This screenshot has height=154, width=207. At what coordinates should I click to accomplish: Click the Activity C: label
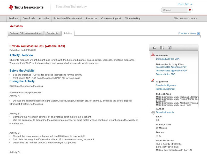click(15, 133)
